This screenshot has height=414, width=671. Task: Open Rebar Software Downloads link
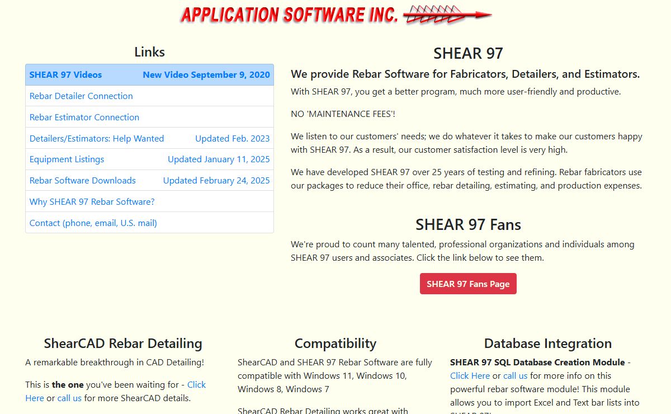pyautogui.click(x=149, y=180)
